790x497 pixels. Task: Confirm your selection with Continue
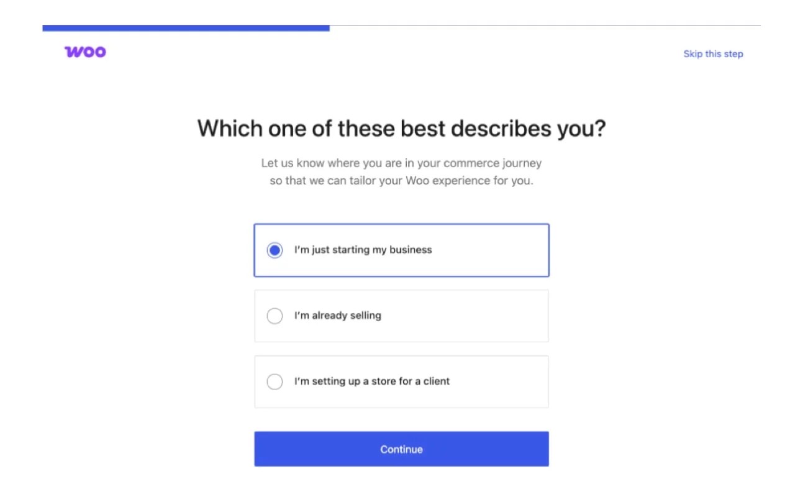click(x=401, y=449)
